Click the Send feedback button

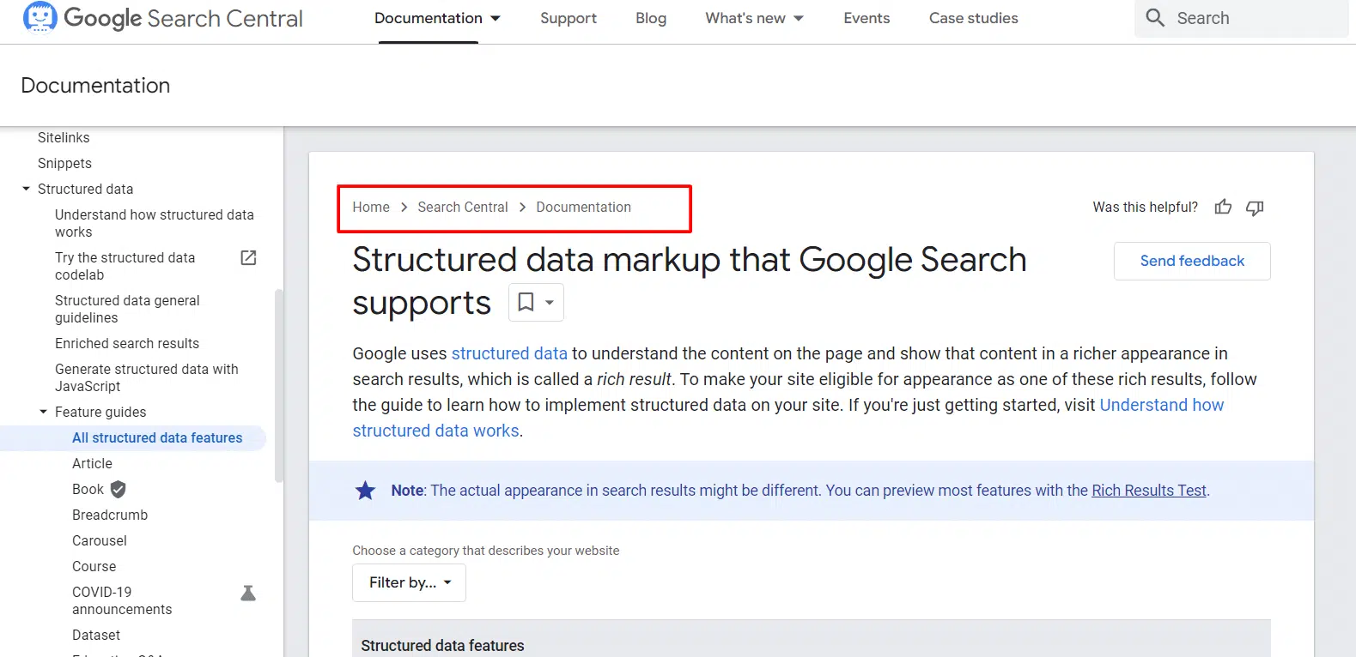tap(1192, 261)
